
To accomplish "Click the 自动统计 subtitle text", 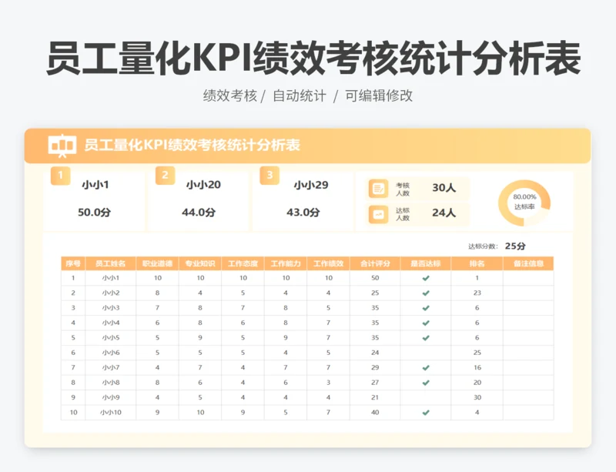I will 300,95.
